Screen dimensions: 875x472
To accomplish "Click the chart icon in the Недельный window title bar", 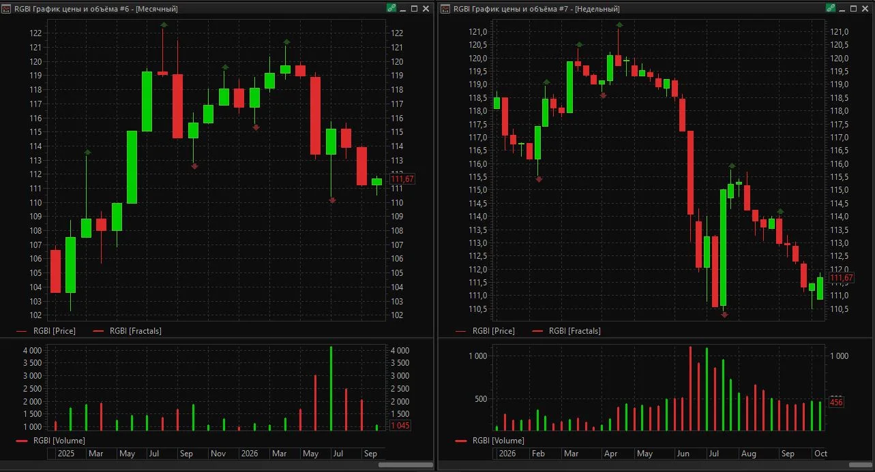I will [x=445, y=8].
